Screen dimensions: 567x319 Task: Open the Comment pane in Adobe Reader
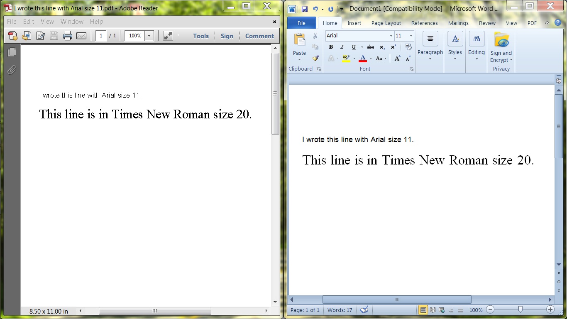(x=259, y=36)
